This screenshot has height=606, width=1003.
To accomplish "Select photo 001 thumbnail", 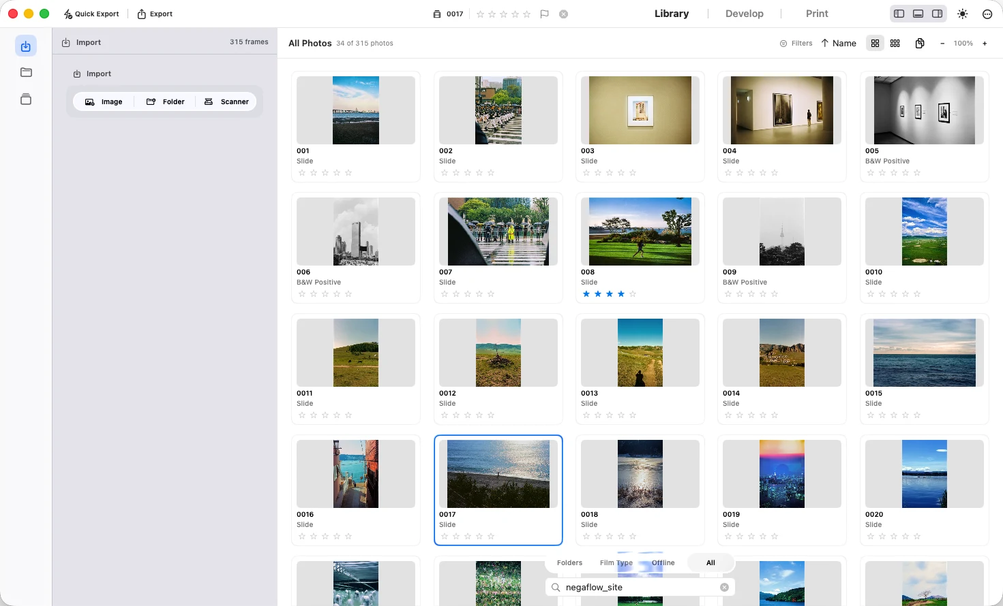I will (x=356, y=110).
